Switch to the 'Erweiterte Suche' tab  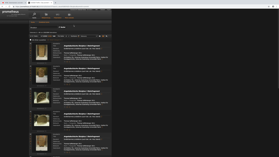[x=44, y=22]
